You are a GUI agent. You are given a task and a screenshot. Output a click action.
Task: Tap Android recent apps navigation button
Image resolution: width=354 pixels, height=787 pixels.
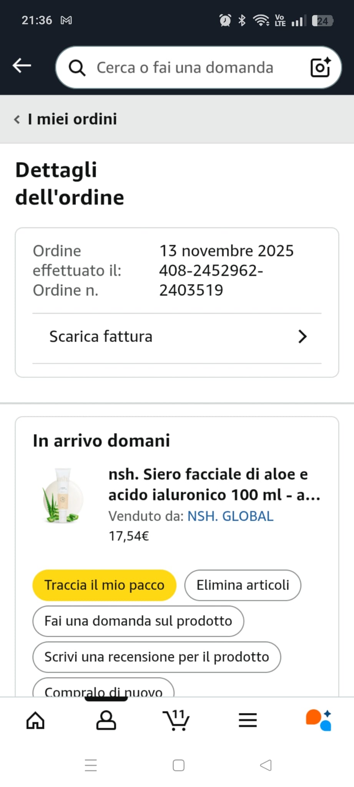(x=91, y=765)
